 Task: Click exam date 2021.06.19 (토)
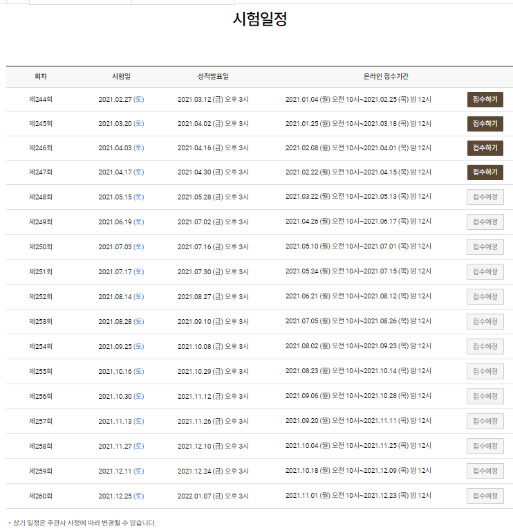click(x=121, y=222)
